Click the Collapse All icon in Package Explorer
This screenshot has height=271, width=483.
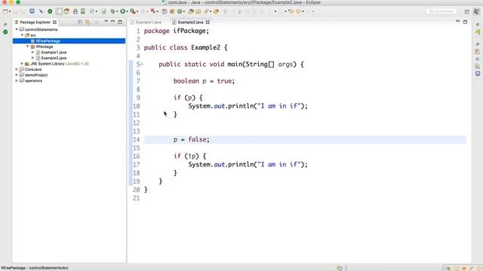click(x=80, y=22)
